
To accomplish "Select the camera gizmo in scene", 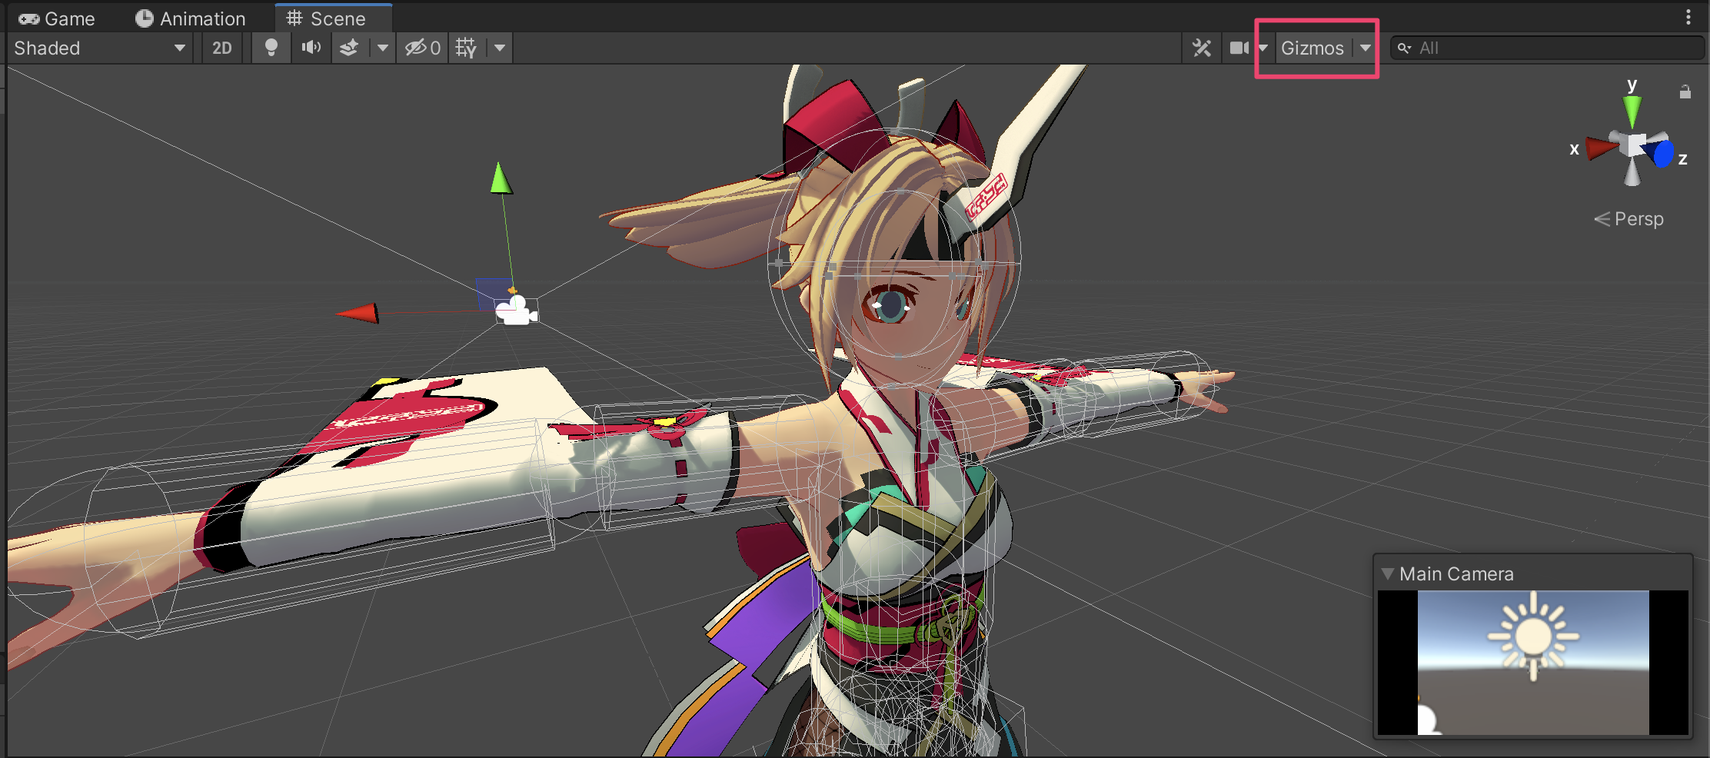I will [x=516, y=311].
